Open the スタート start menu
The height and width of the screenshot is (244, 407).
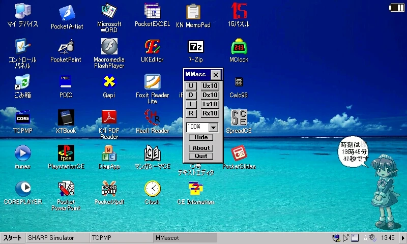tap(12, 237)
